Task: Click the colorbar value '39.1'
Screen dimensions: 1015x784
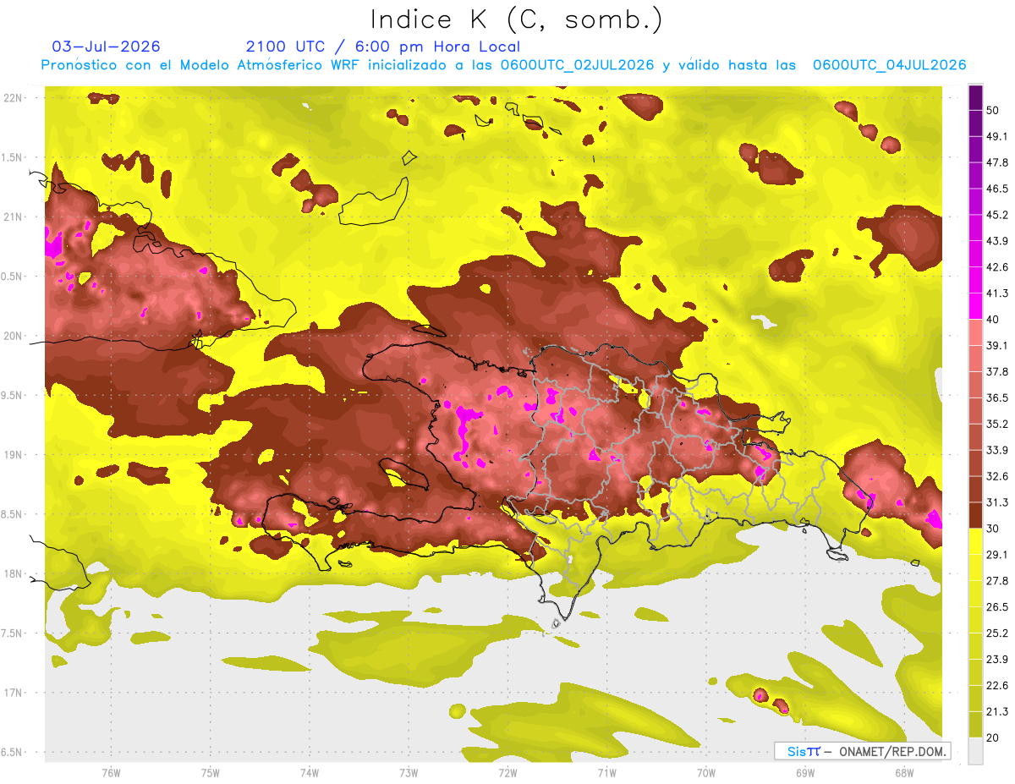Action: (997, 346)
